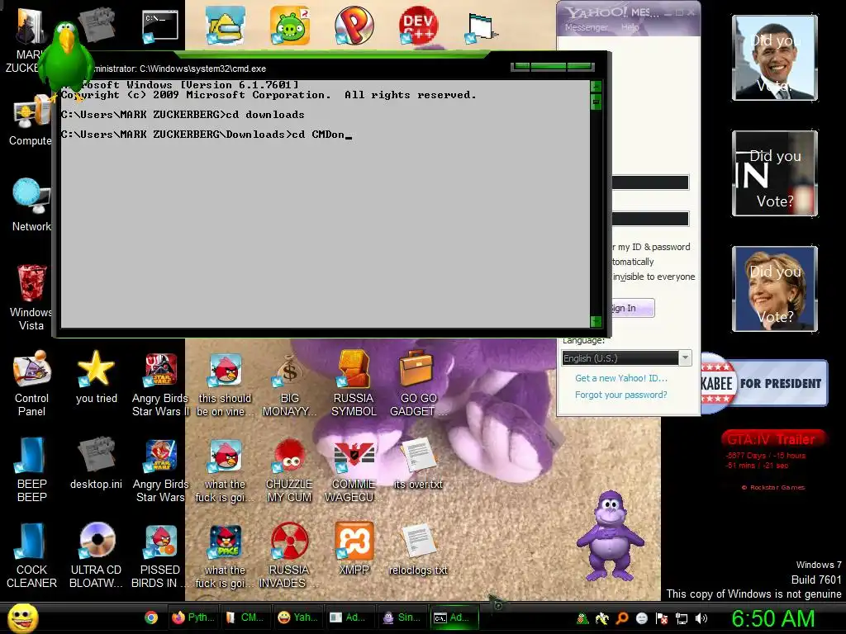The height and width of the screenshot is (634, 846).
Task: Launch Angry Birds Star Wars II shortcut
Action: click(160, 383)
